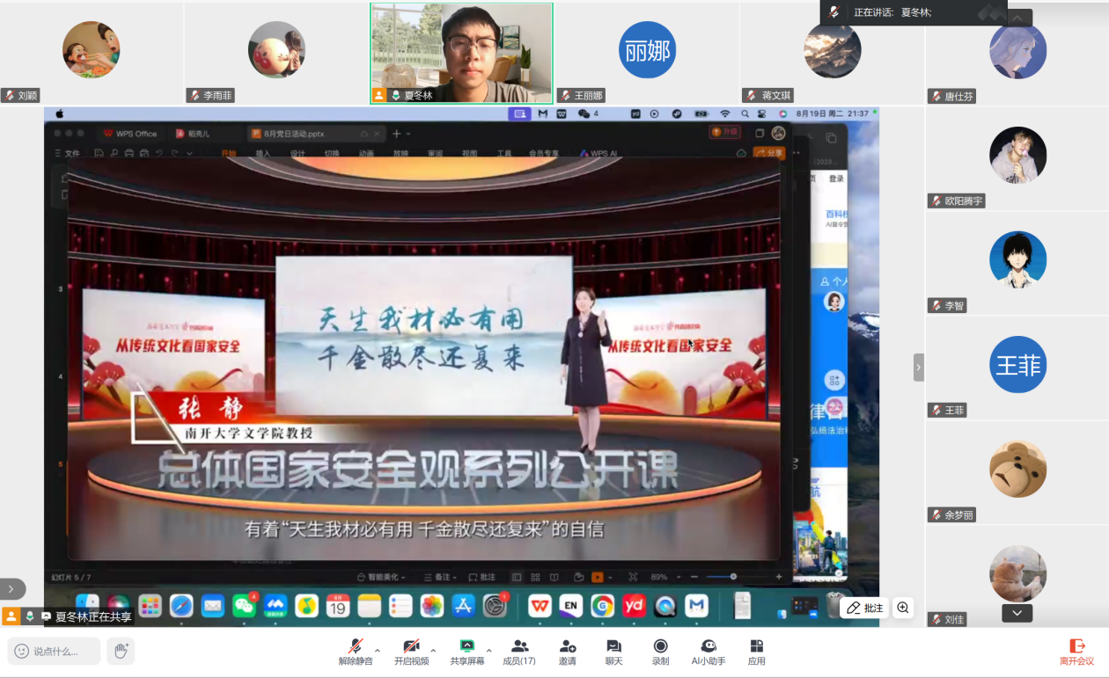Open the 邀请 (Invite) icon
This screenshot has width=1109, height=678.
[x=567, y=652]
